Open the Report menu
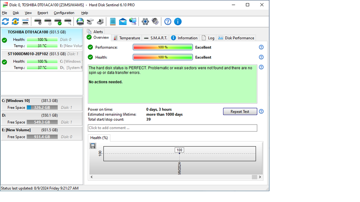This screenshot has height=202, width=360. pos(43,13)
